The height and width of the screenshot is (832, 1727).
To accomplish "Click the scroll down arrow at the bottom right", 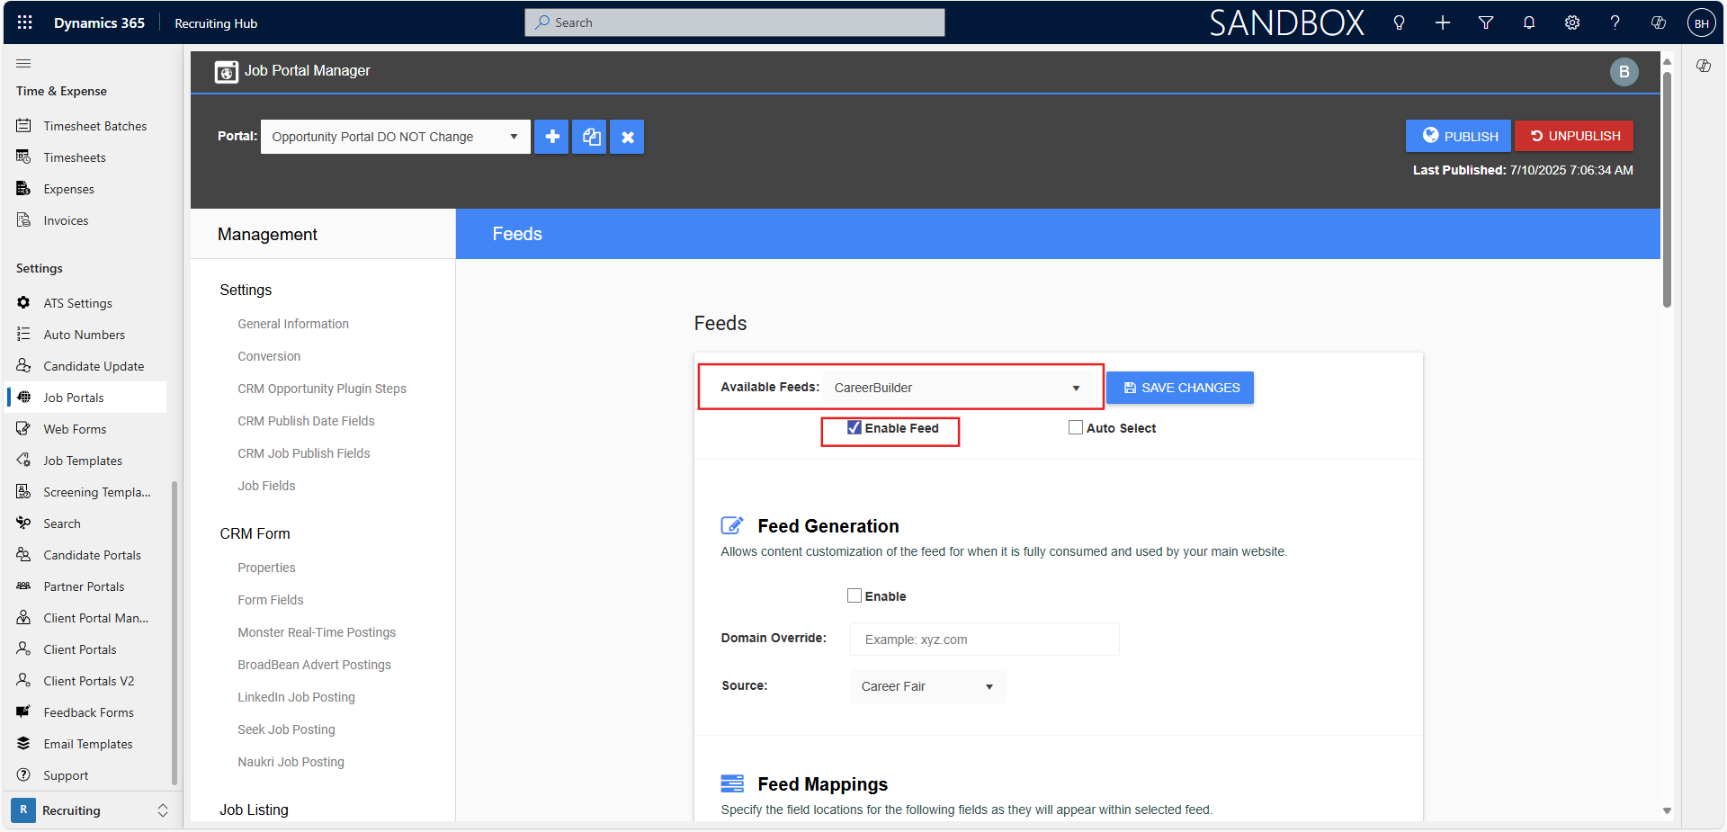I will (x=1667, y=810).
